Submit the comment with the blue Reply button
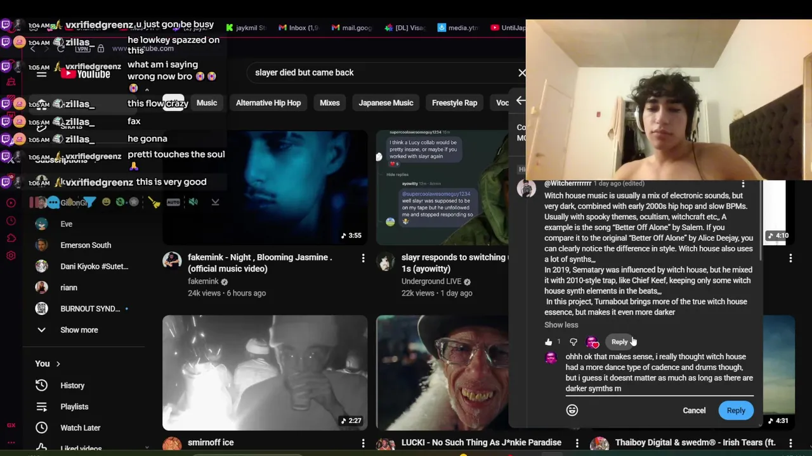 (736, 410)
